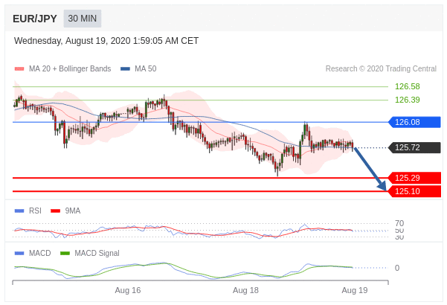The width and height of the screenshot is (447, 305).
Task: Click the MA 20 pink color swatch
Action: click(19, 68)
